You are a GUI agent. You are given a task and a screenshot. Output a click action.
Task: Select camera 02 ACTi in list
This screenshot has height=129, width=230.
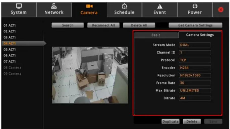(x=10, y=31)
